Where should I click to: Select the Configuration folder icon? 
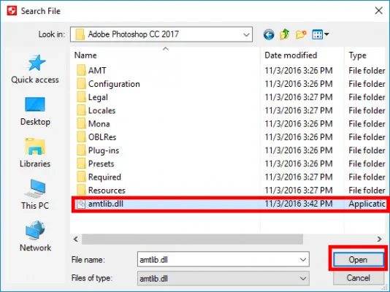point(81,84)
